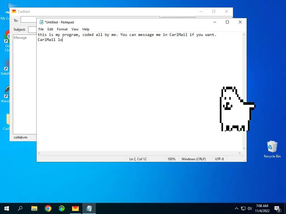The height and width of the screenshot is (214, 286).
Task: Open the Windows Start menu
Action: (7, 208)
